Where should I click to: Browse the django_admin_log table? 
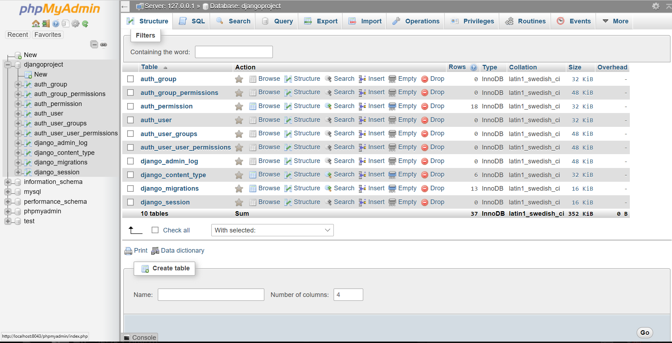(x=265, y=161)
